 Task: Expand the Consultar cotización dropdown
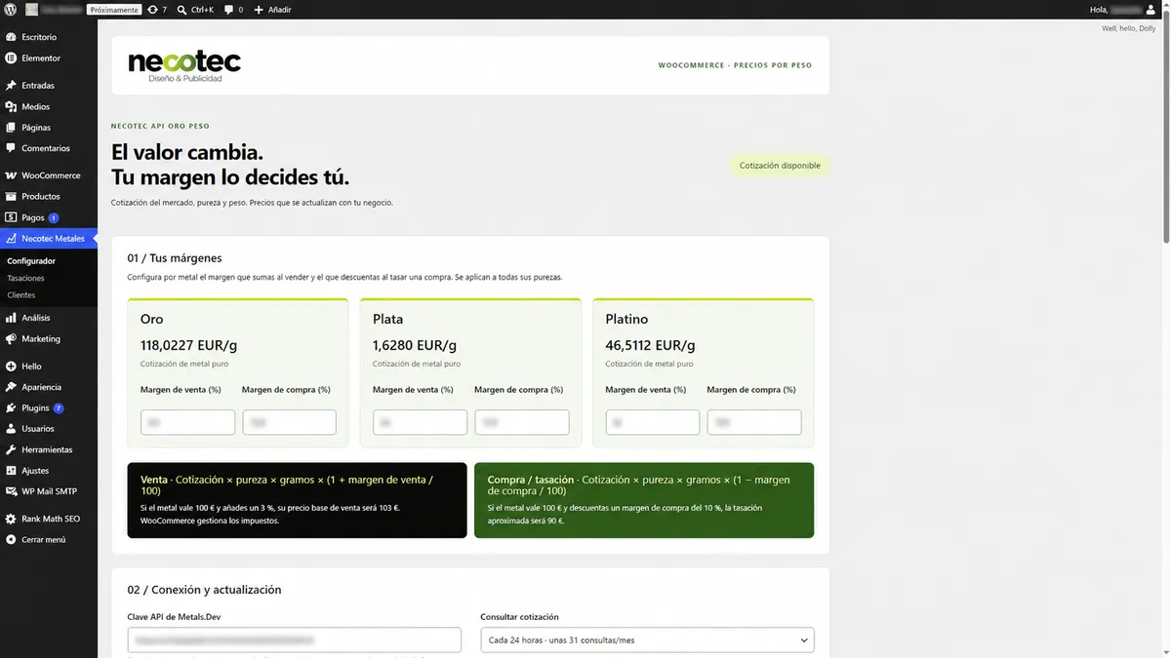tap(647, 640)
